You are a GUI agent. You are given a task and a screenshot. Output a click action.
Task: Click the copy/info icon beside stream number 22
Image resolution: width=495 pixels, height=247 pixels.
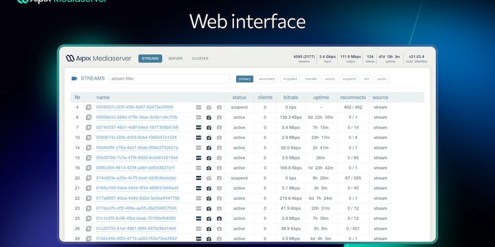click(x=88, y=198)
